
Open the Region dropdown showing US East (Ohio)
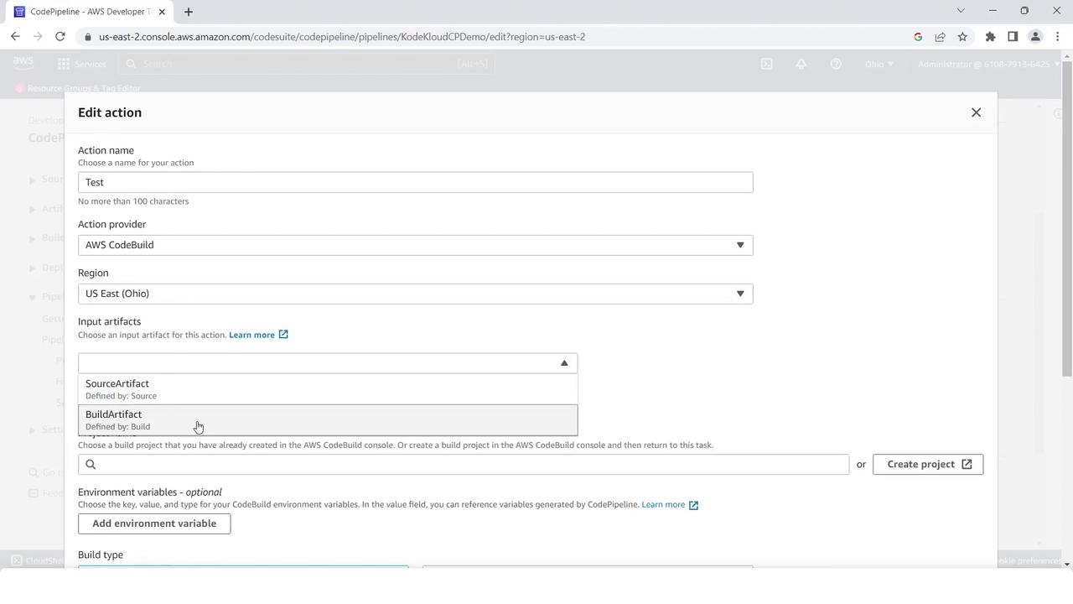pyautogui.click(x=415, y=294)
